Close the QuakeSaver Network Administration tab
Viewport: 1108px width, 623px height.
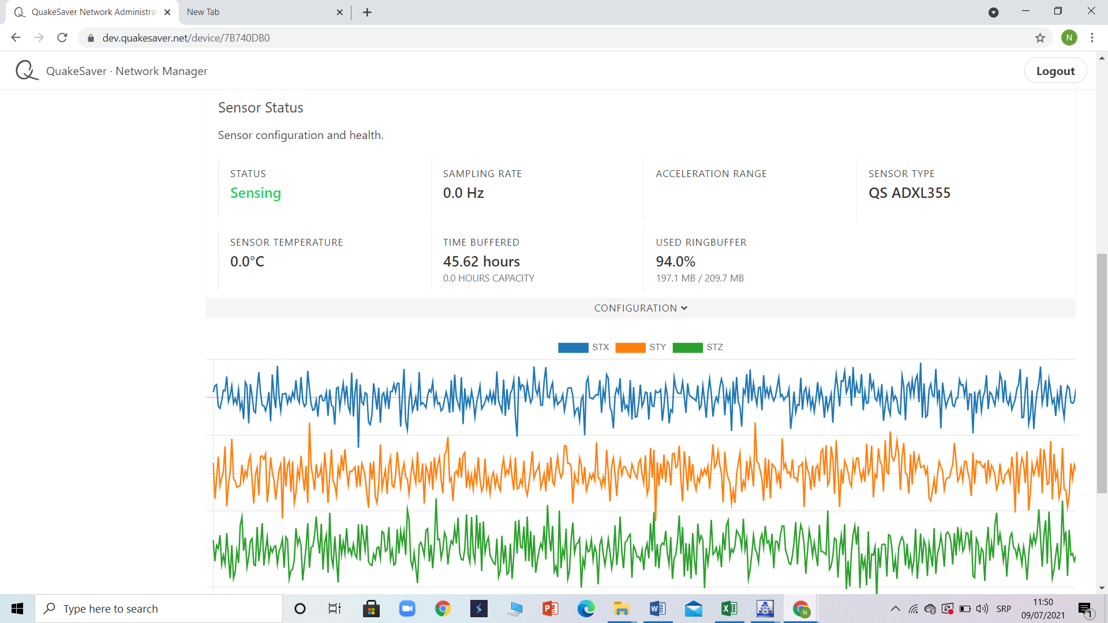167,12
